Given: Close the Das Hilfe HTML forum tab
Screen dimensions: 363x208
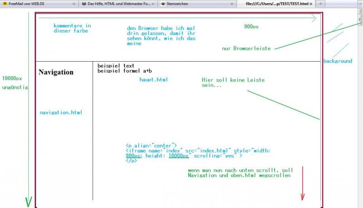Looking at the screenshot, I should click(x=153, y=3).
